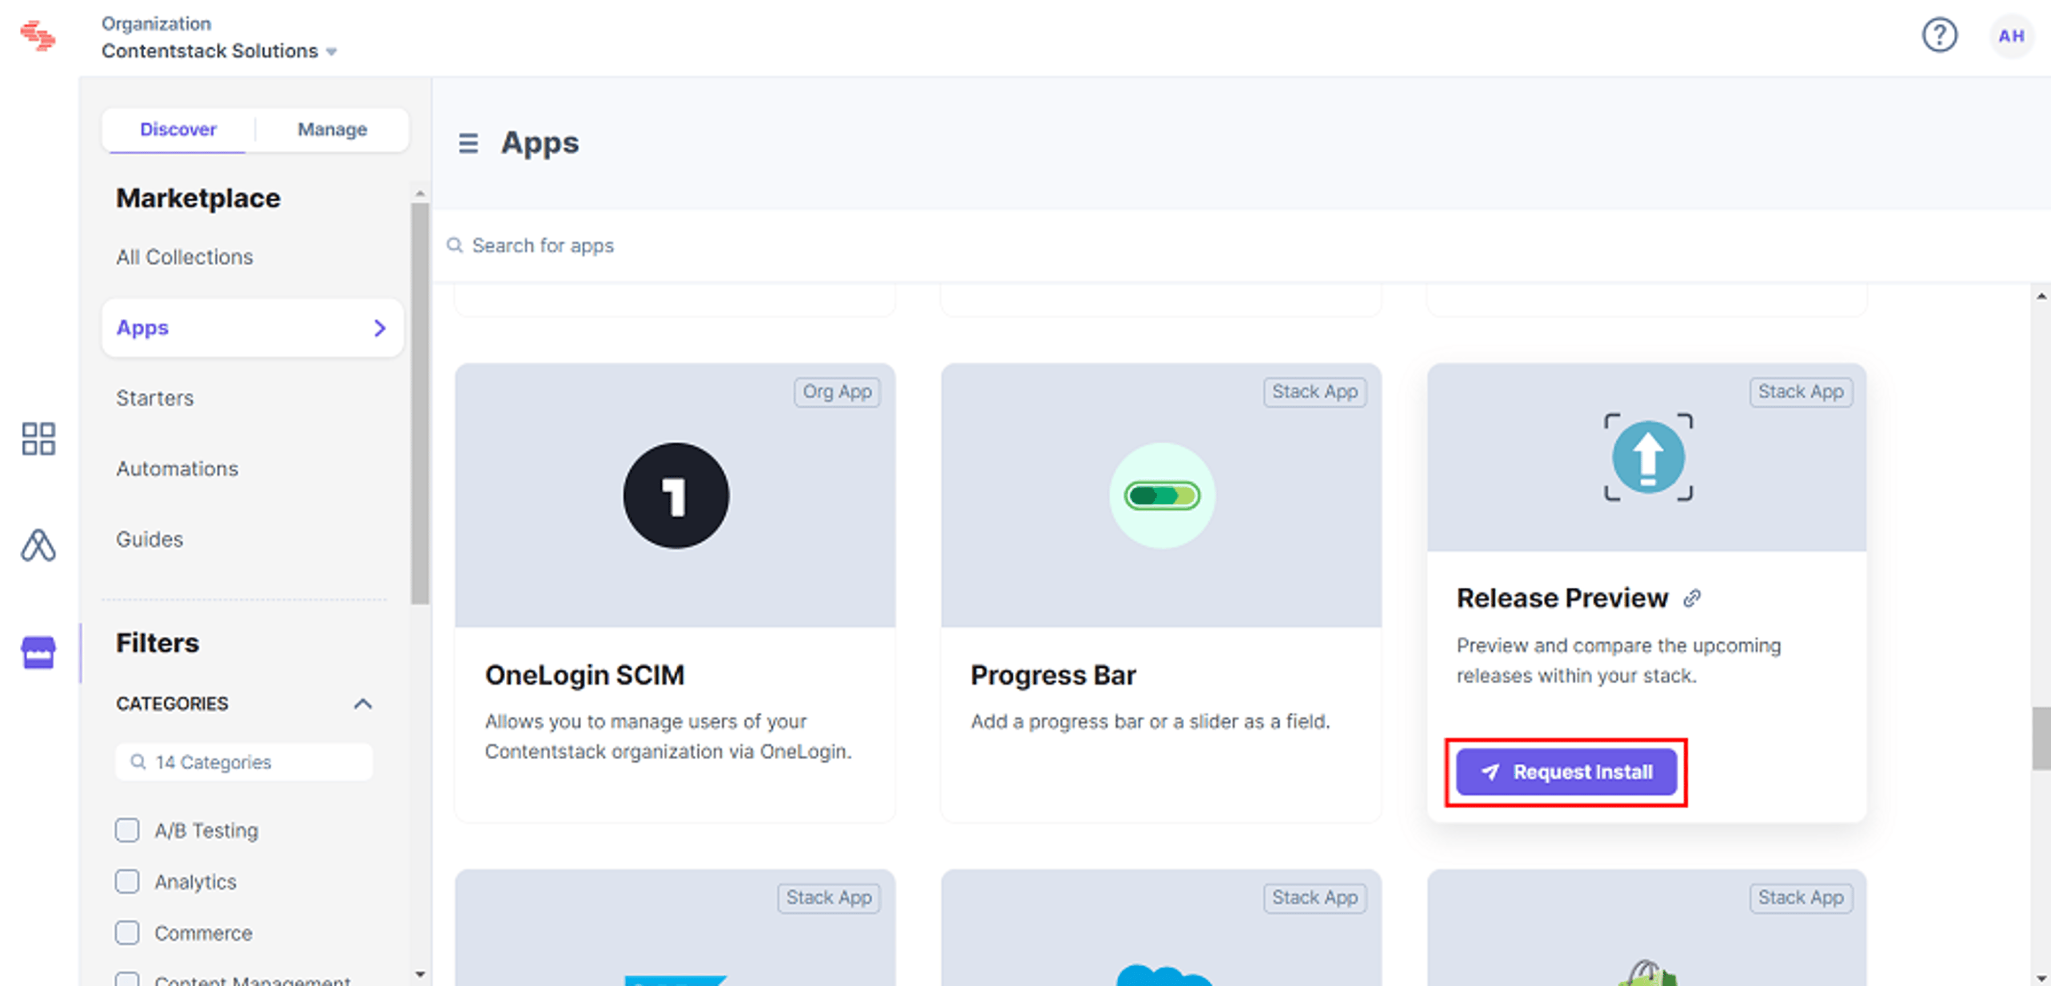2051x986 pixels.
Task: Open the Automate icon in left rail
Action: (38, 546)
